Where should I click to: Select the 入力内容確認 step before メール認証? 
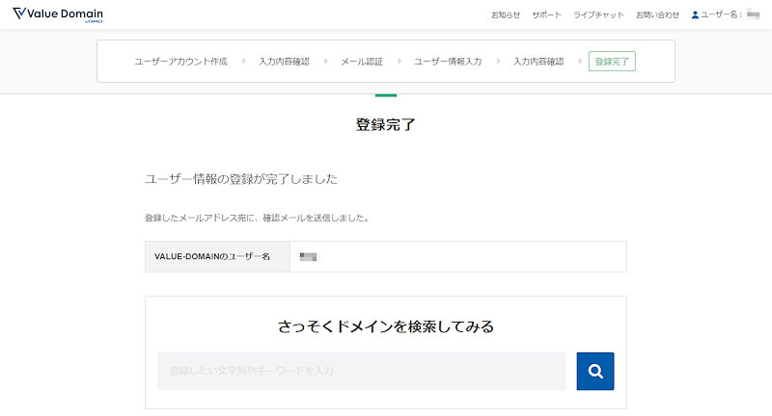tap(284, 62)
